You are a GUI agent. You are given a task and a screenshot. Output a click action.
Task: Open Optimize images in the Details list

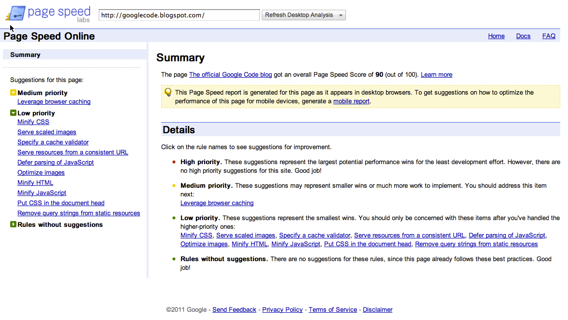coord(204,244)
